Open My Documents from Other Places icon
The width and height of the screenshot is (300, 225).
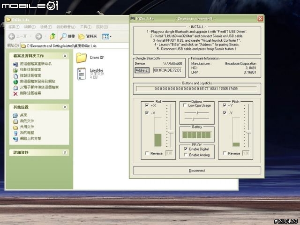click(x=15, y=121)
